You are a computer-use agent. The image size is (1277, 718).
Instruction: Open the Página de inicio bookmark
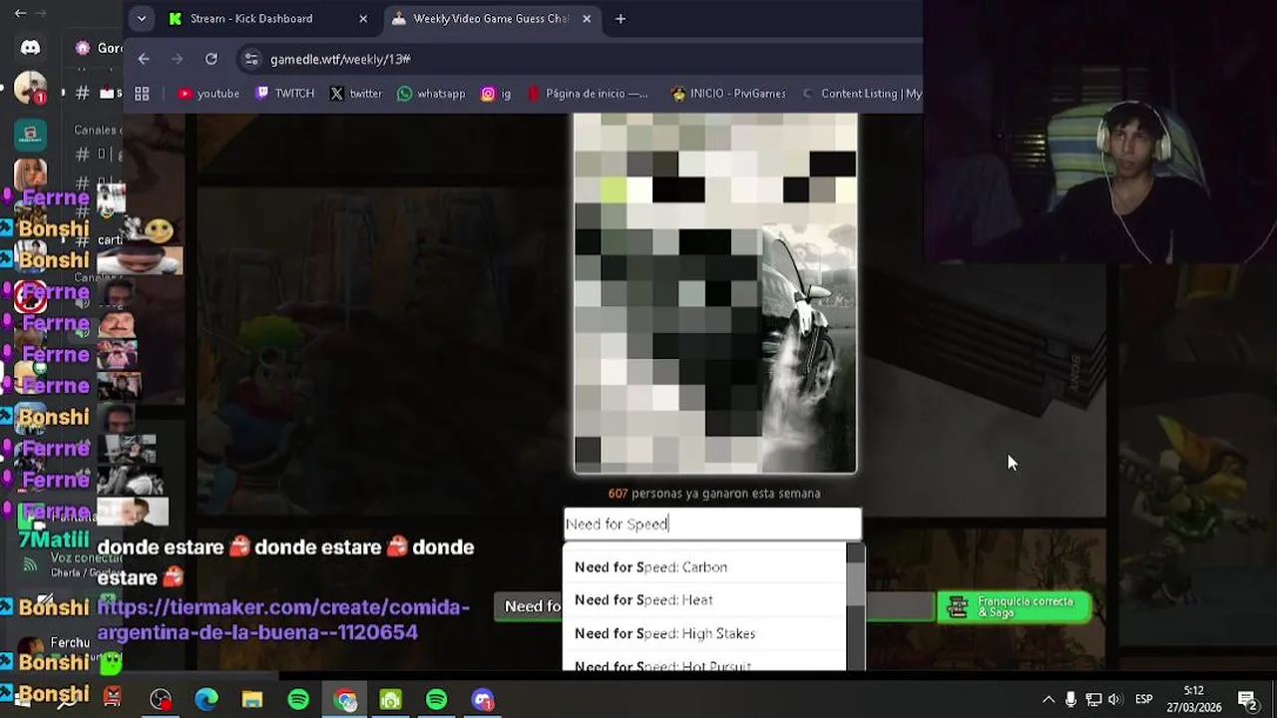click(x=589, y=94)
